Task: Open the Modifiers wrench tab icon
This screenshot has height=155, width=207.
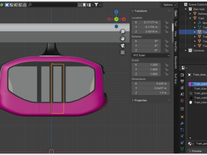Action: tap(182, 123)
